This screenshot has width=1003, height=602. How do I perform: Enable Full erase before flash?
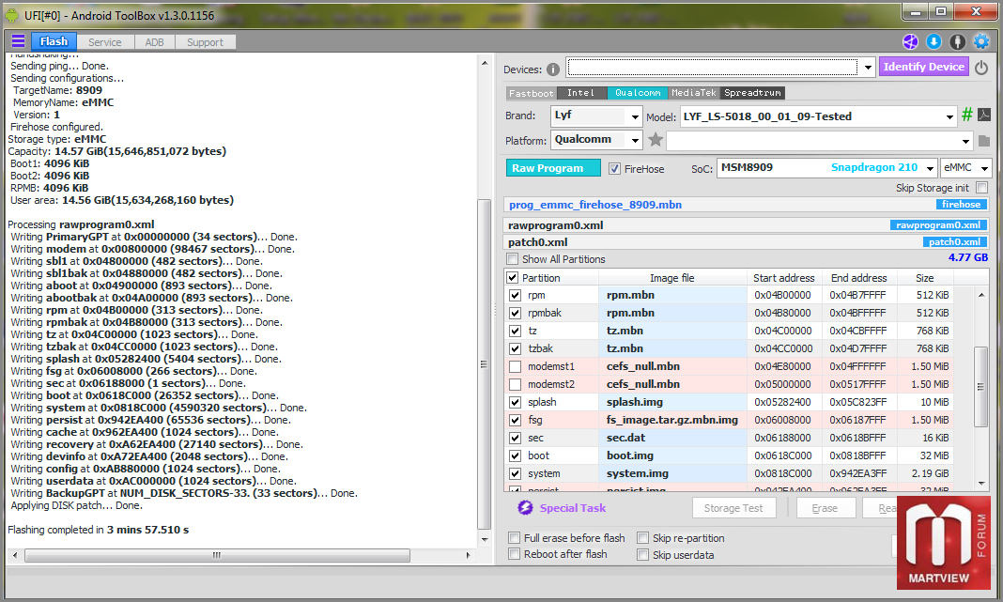pos(514,537)
